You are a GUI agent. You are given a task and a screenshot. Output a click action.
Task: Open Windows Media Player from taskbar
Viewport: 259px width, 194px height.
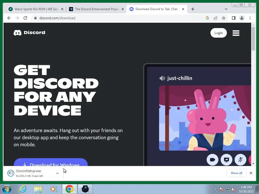point(54,189)
